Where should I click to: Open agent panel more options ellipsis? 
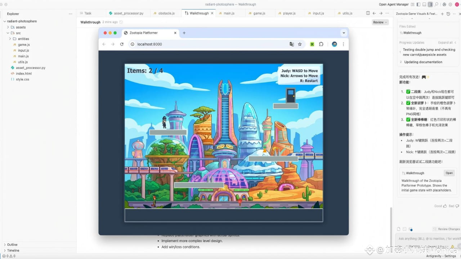tap(453, 14)
